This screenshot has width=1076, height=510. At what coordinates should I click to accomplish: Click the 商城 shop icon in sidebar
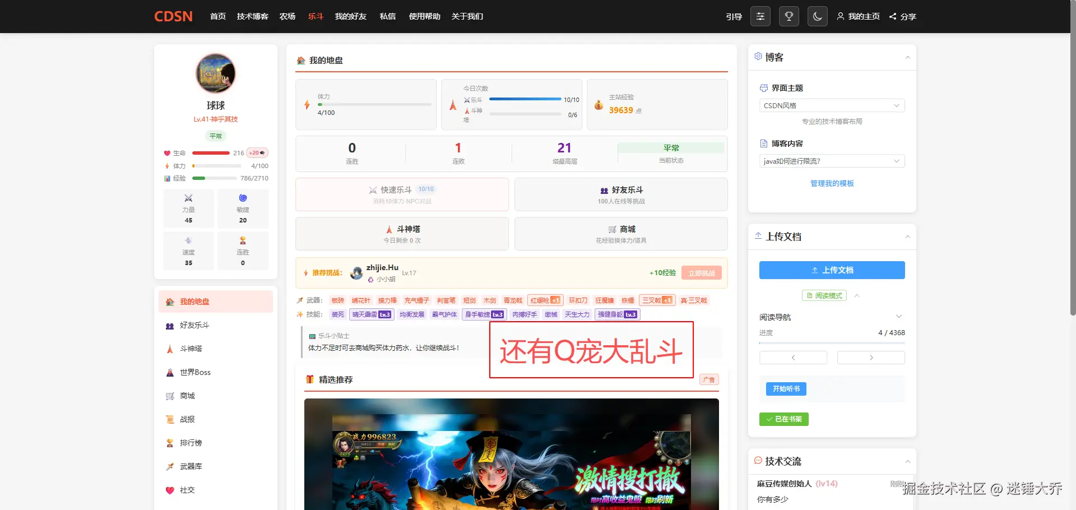click(x=170, y=396)
